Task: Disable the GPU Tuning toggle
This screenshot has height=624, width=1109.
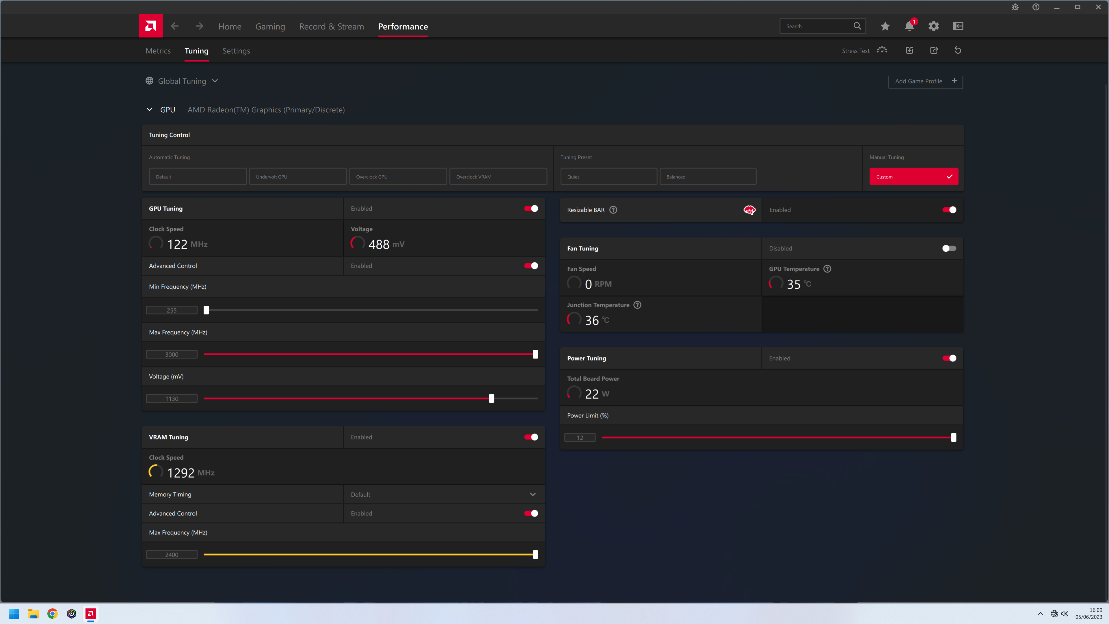Action: click(x=531, y=208)
